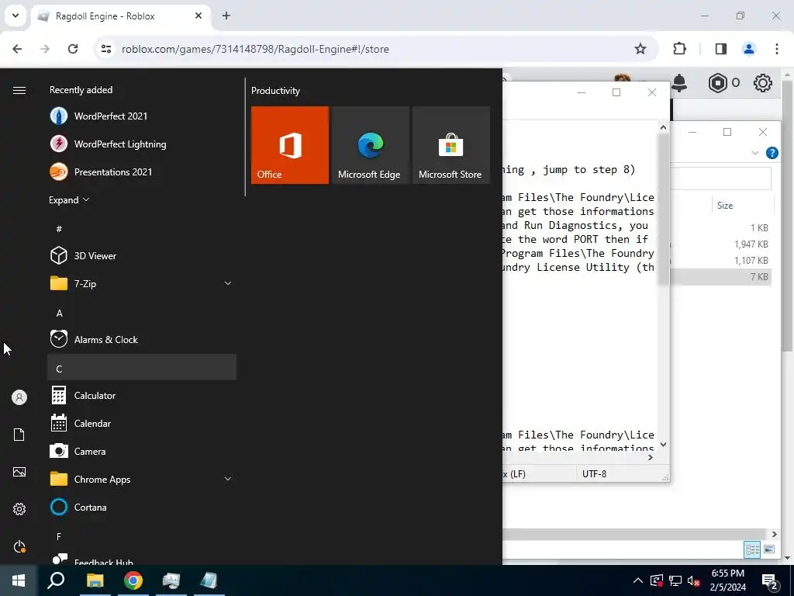Switch Explorer to large icons view
The width and height of the screenshot is (794, 596).
[769, 549]
